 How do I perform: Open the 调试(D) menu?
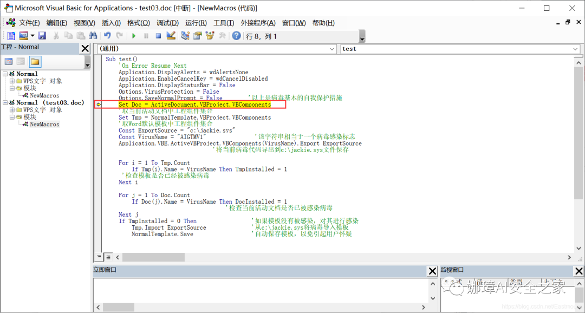(167, 23)
